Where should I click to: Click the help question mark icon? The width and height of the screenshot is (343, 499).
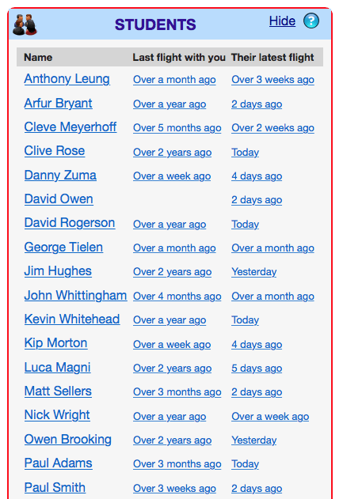[311, 21]
